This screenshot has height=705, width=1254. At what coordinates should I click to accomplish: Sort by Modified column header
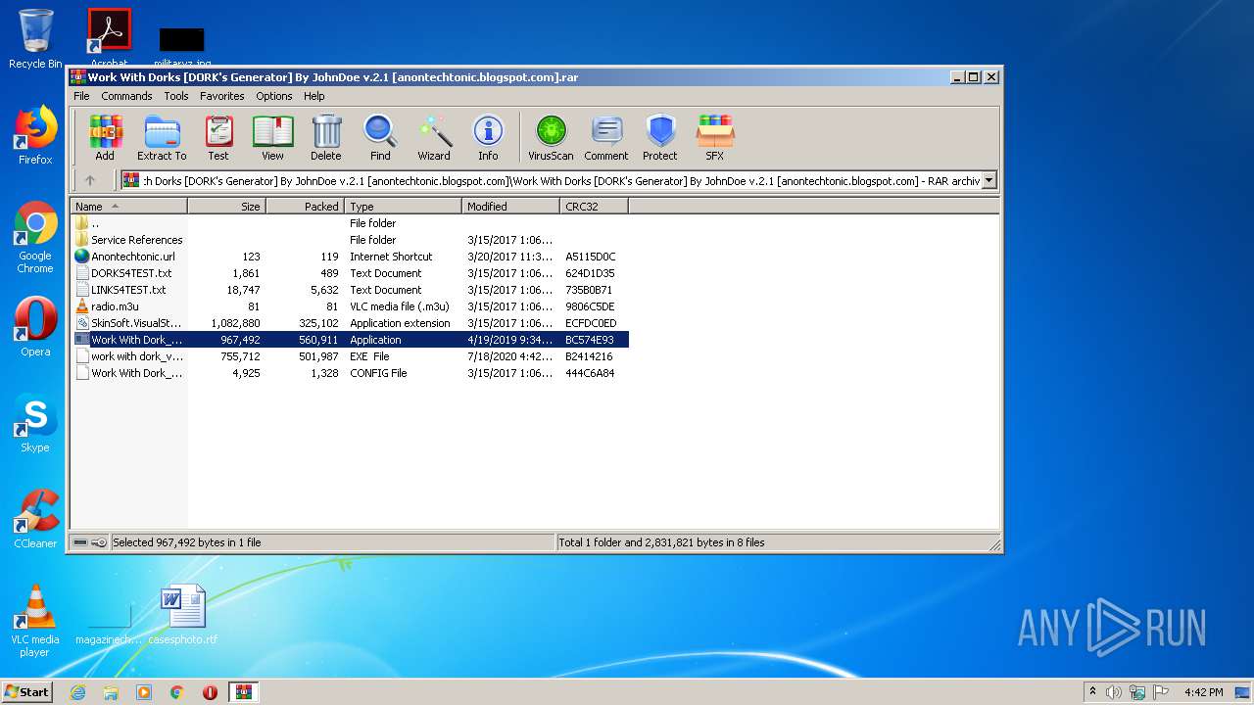click(x=510, y=207)
